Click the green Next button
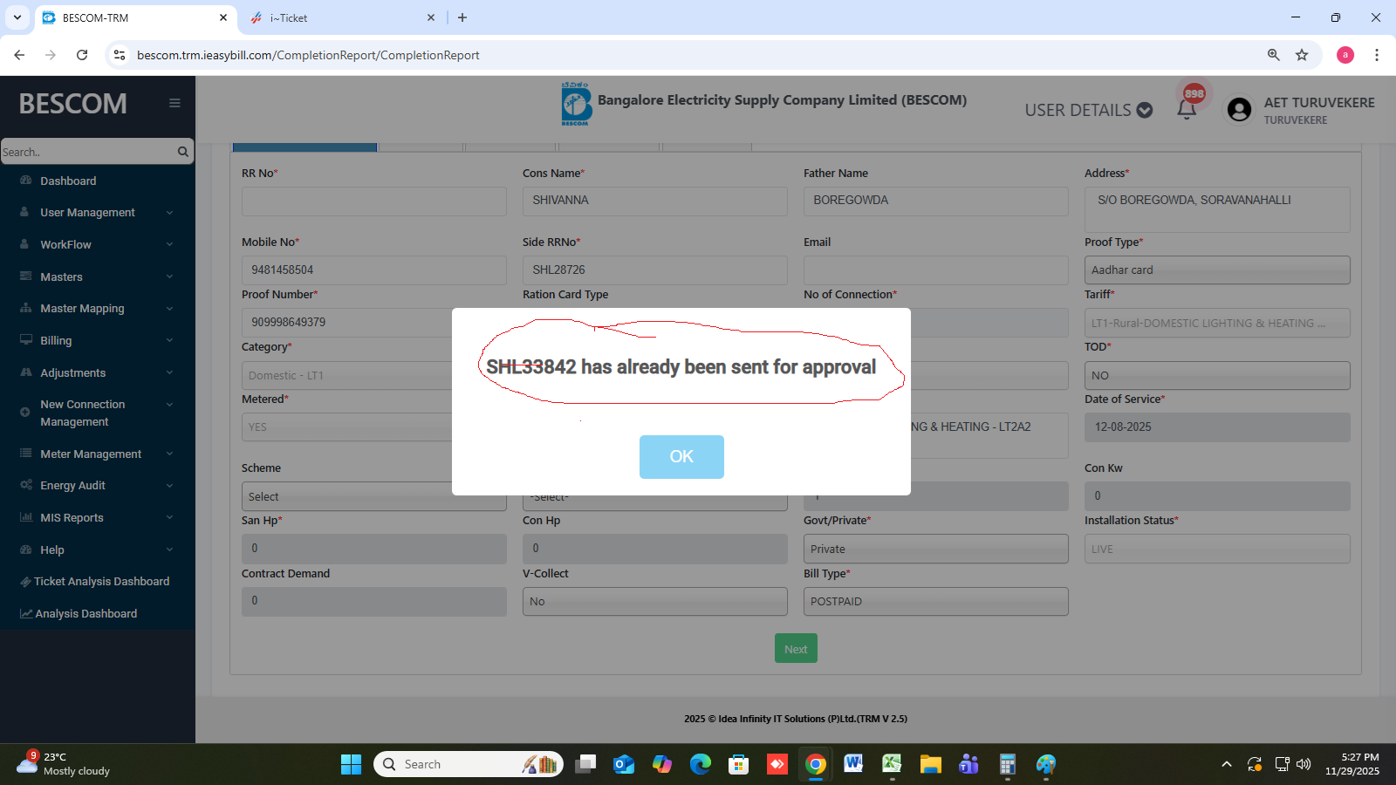Screen dimensions: 1396x785 pos(796,648)
